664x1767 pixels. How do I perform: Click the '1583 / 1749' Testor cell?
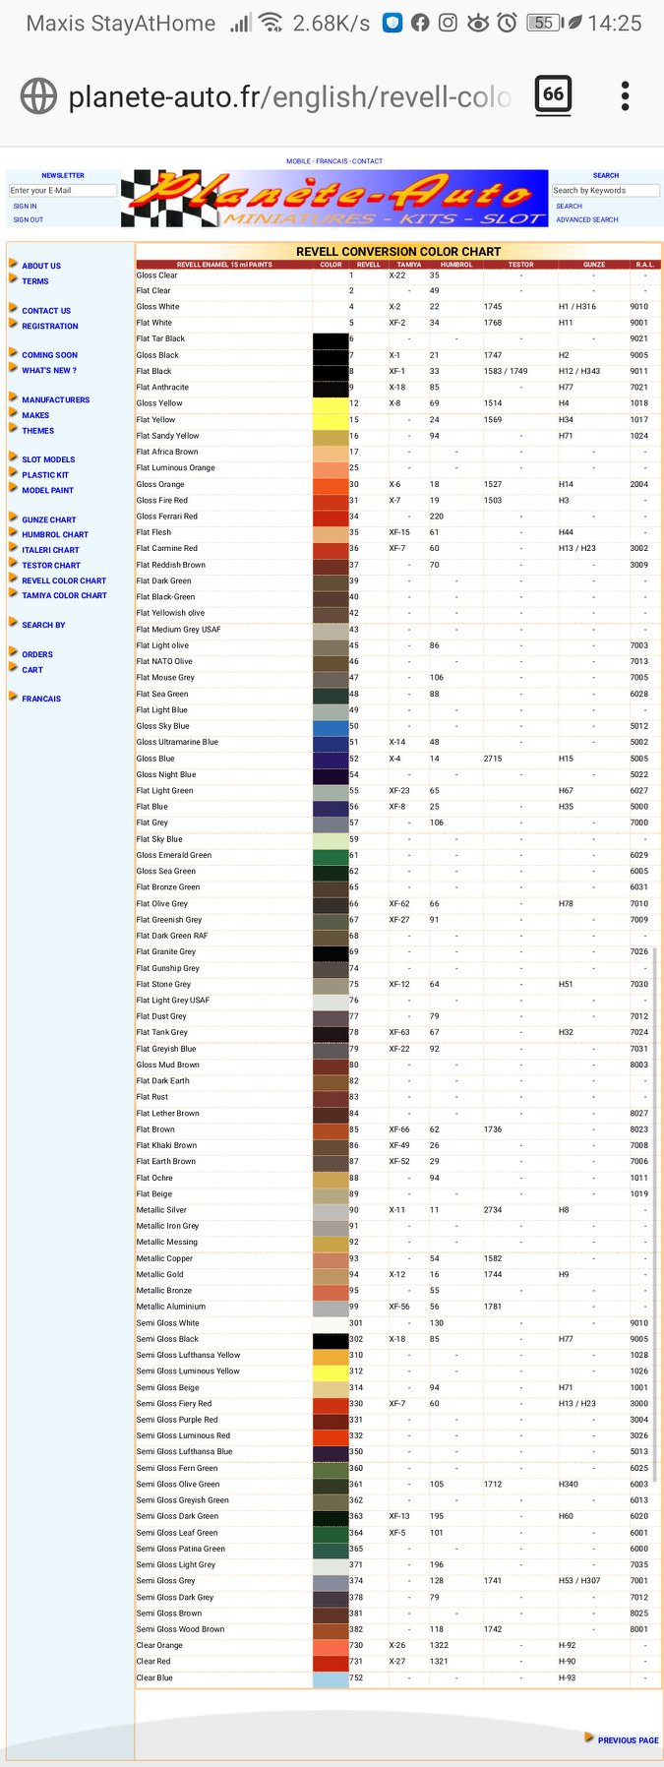[x=506, y=371]
